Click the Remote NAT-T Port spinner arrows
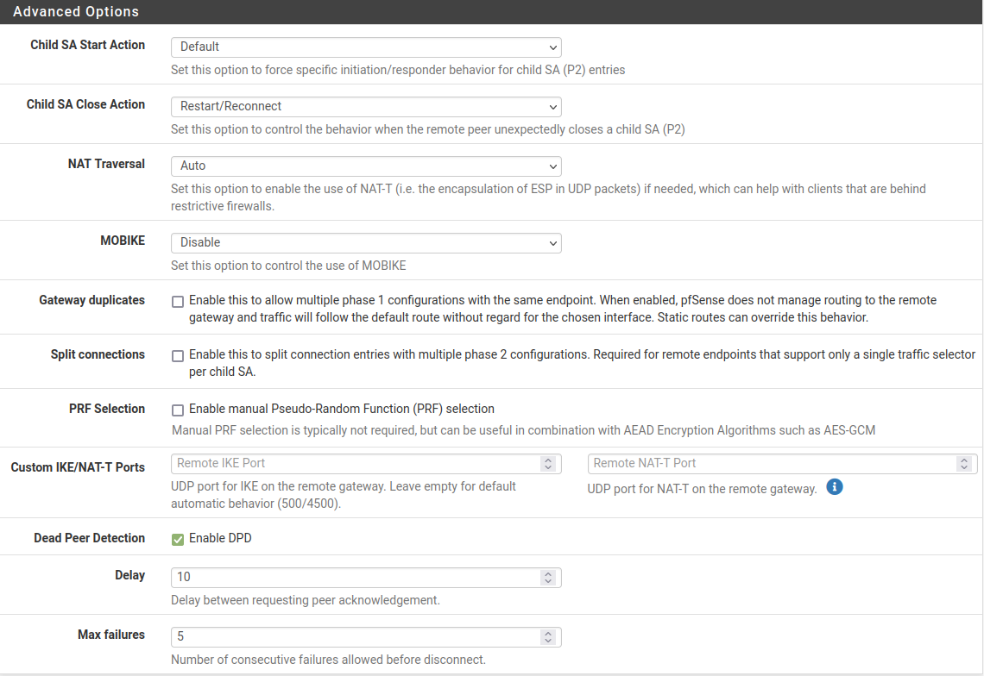 coord(963,464)
